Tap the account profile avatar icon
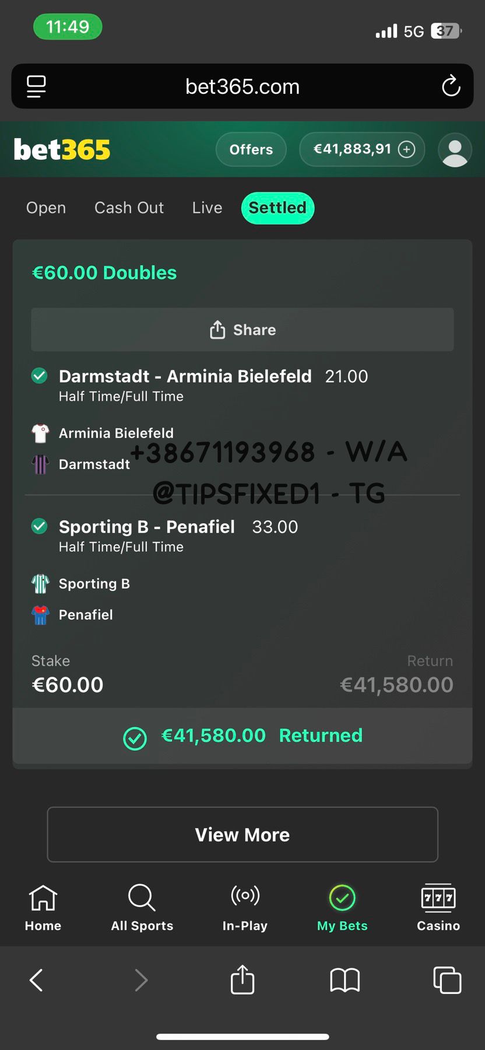Screen dimensions: 485x1050 [x=455, y=150]
